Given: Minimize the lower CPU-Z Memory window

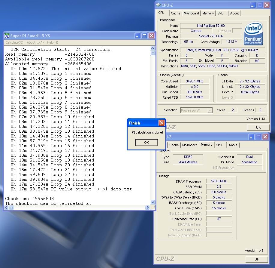Looking at the screenshot, I should tap(251, 137).
